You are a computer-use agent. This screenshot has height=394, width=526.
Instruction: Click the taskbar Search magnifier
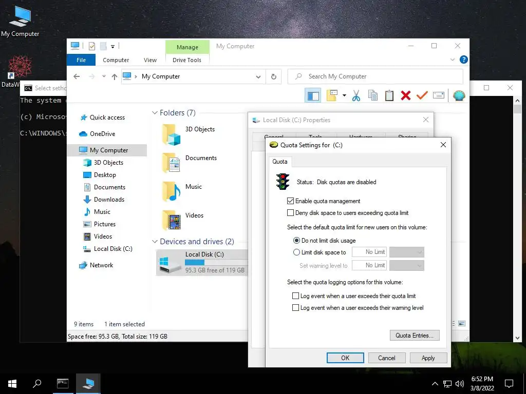pos(37,383)
